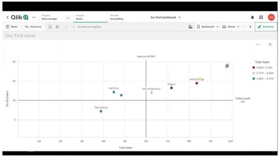Open the KM user profile avatar
Image resolution: width=280 pixels, height=157 pixels.
coord(271,17)
